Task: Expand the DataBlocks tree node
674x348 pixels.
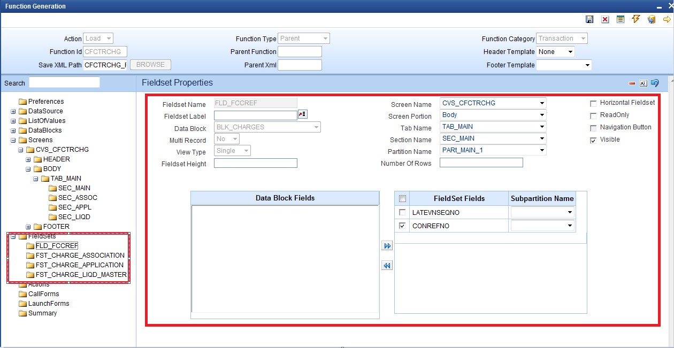Action: pos(13,130)
